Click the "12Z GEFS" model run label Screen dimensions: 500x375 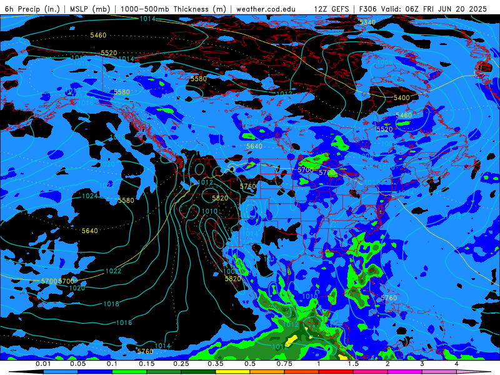click(332, 9)
